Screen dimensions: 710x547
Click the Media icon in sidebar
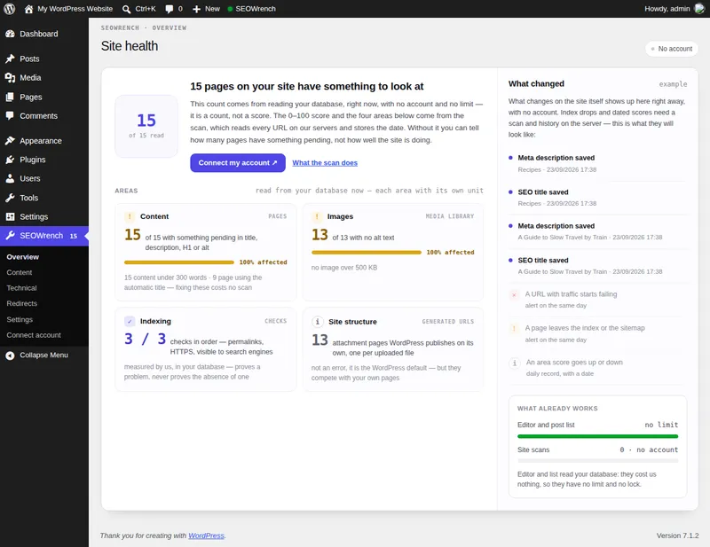point(10,78)
